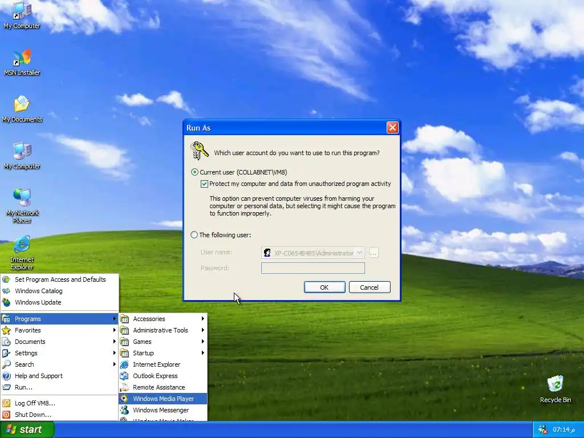Open the User name dropdown arrow
Image resolution: width=584 pixels, height=438 pixels.
(x=359, y=253)
